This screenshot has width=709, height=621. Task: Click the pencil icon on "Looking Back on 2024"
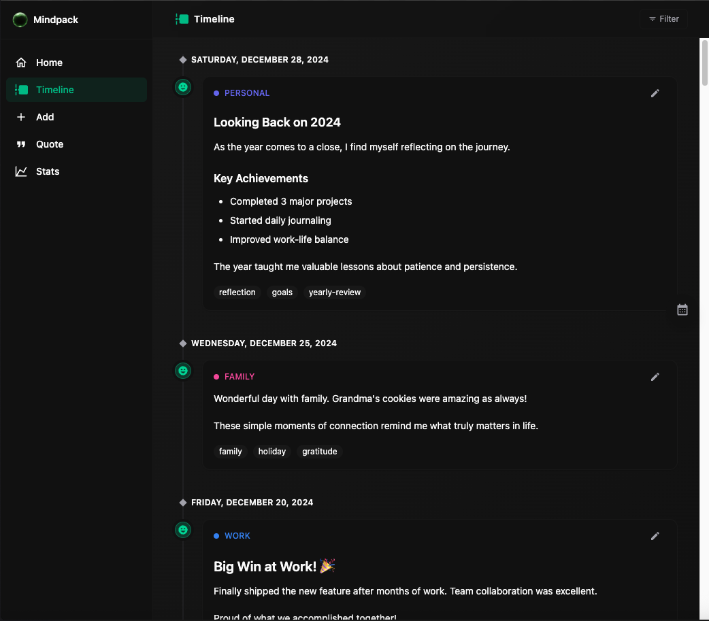[x=655, y=93]
